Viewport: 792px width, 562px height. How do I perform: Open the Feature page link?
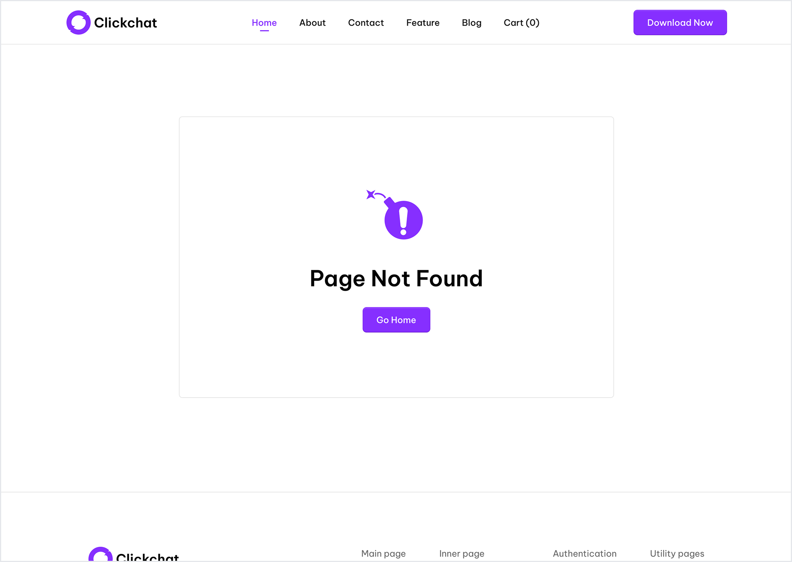pyautogui.click(x=423, y=23)
